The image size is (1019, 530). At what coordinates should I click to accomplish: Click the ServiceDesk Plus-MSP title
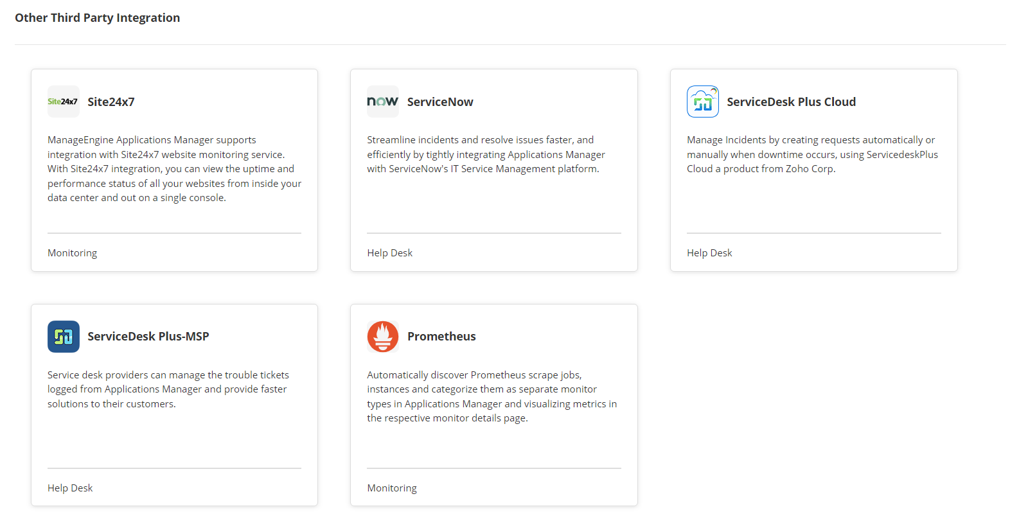pos(148,336)
